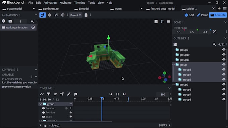The height and width of the screenshot is (128, 228).
Task: Open viewport screenshot image icon
Action: tap(156, 22)
